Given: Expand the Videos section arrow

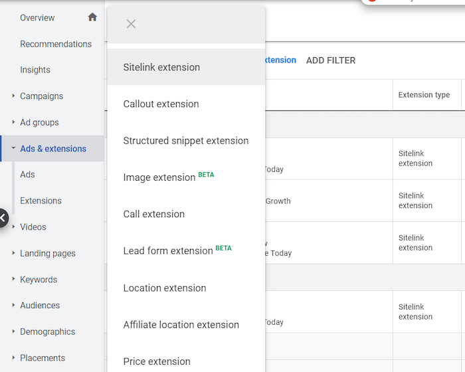Looking at the screenshot, I should pos(13,227).
